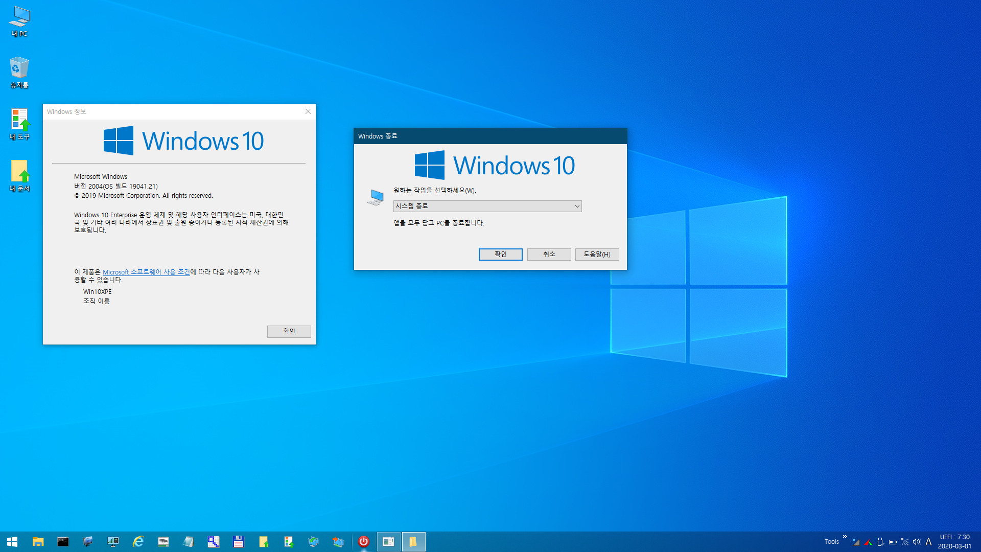Click the 버전 2004(OS 빌드 19041.21) text

[116, 187]
